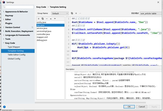Click code line 2 #set($tableName
The width and height of the screenshot is (163, 111).
(109, 22)
